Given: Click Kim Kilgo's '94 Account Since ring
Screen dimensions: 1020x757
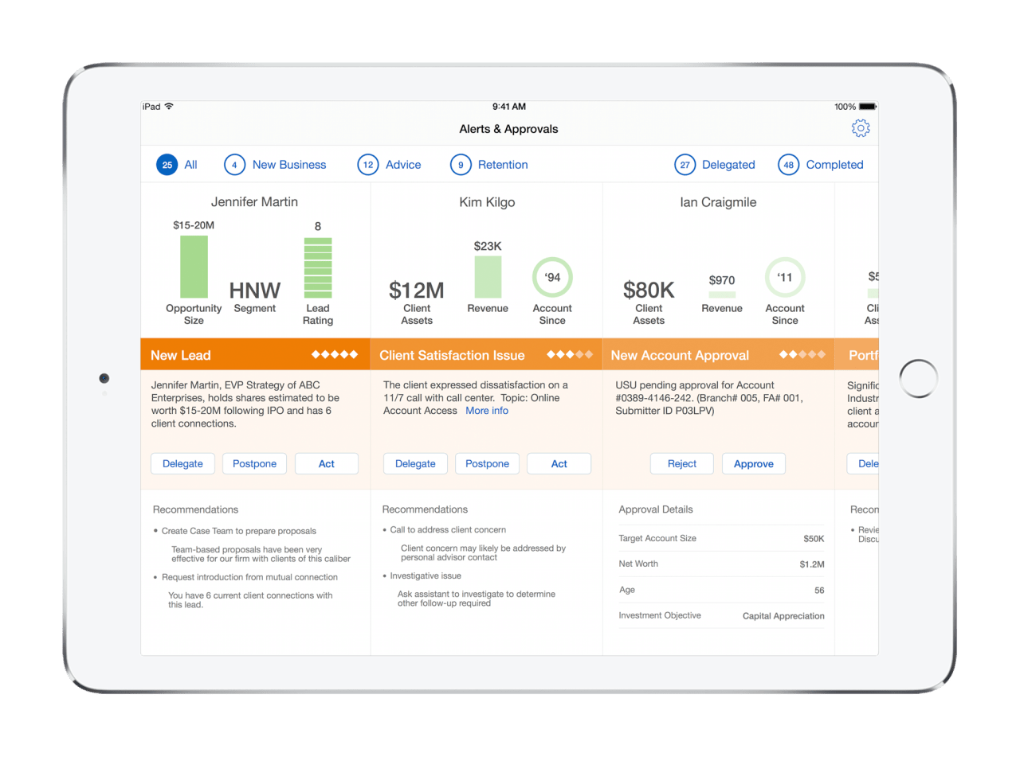Looking at the screenshot, I should pyautogui.click(x=552, y=278).
